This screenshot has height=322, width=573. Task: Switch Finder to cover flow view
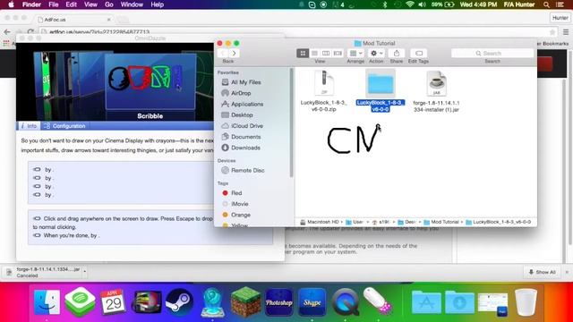tap(338, 54)
